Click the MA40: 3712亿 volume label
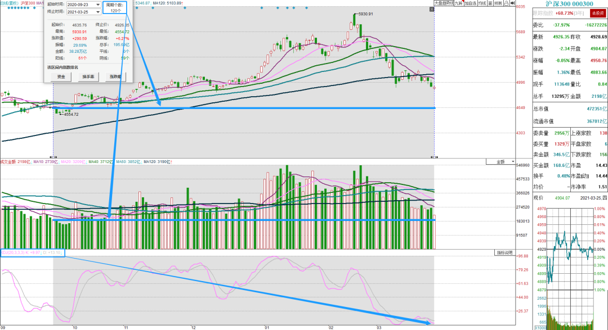The width and height of the screenshot is (608, 330). coord(101,162)
